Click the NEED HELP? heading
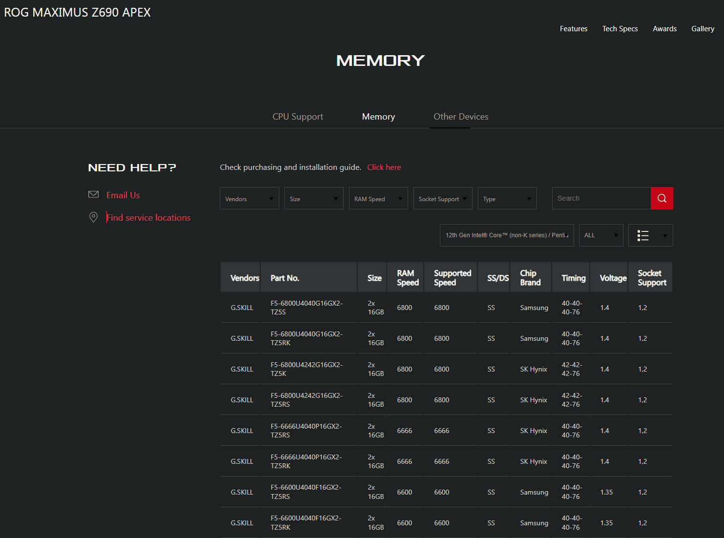 tap(132, 167)
